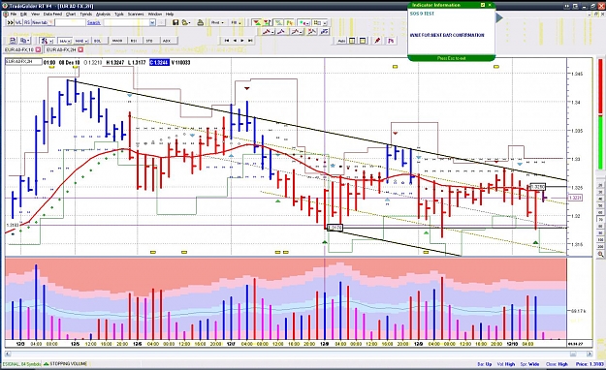Open the Window menu

coord(155,14)
